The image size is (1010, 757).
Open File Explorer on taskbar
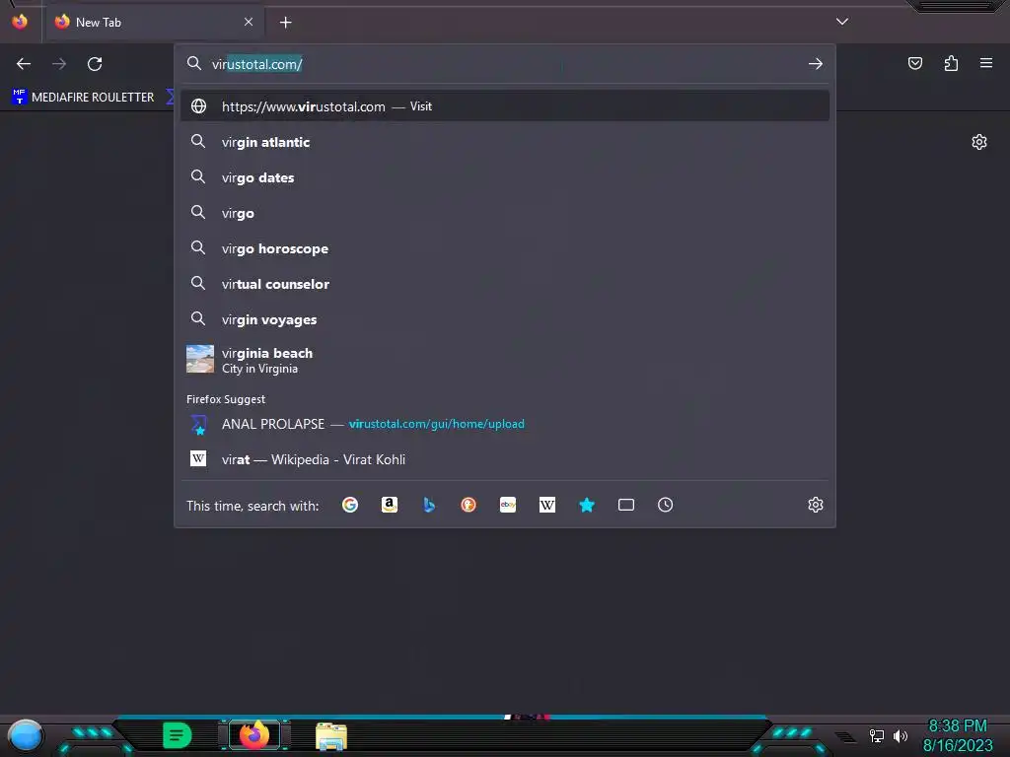tap(331, 736)
